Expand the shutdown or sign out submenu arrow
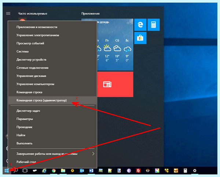This screenshot has width=220, height=177. click(x=93, y=153)
